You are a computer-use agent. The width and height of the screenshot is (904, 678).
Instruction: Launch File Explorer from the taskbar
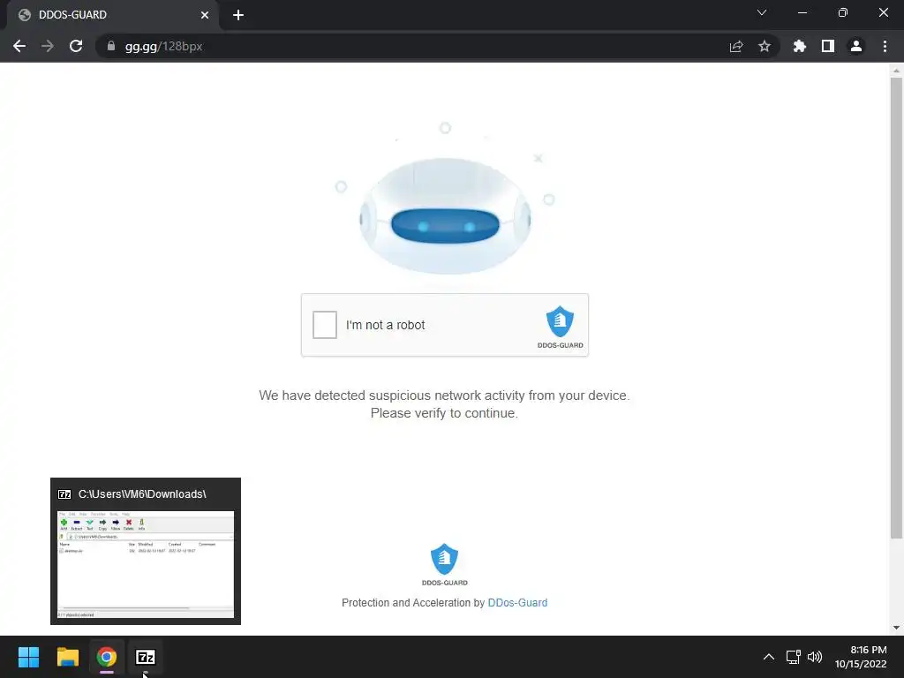pos(67,657)
